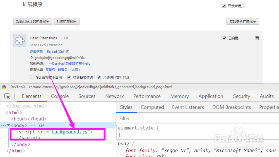Click the delete extension trash icon

(257, 38)
